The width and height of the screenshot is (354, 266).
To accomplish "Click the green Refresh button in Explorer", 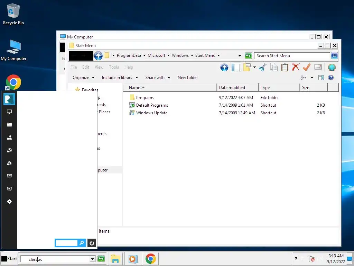I will (x=248, y=56).
